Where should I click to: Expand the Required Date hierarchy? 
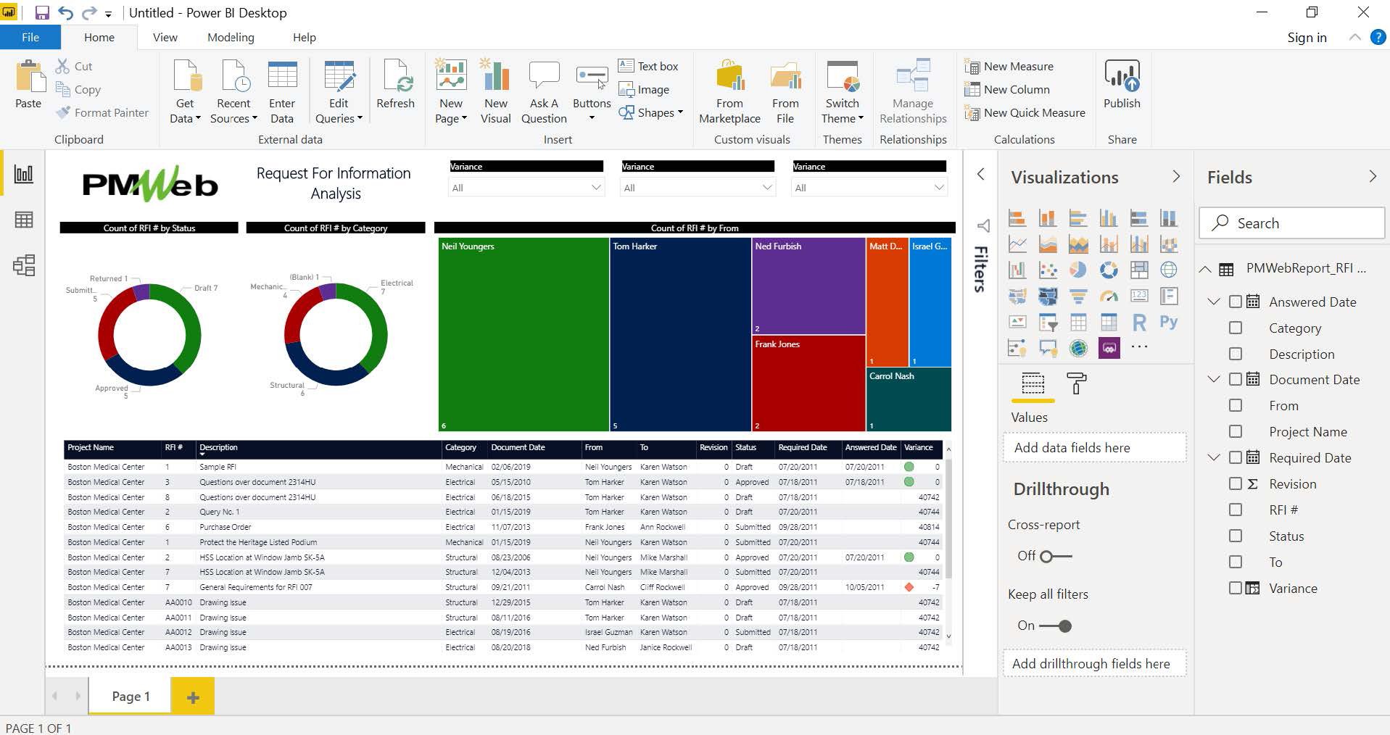click(1214, 457)
